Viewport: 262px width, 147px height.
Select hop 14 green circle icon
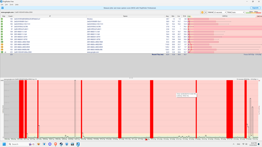click(2, 52)
